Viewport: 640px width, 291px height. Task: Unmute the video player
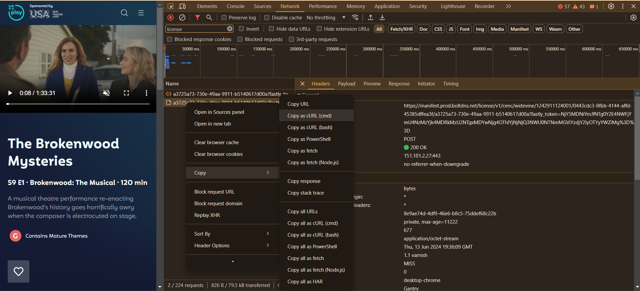point(106,93)
